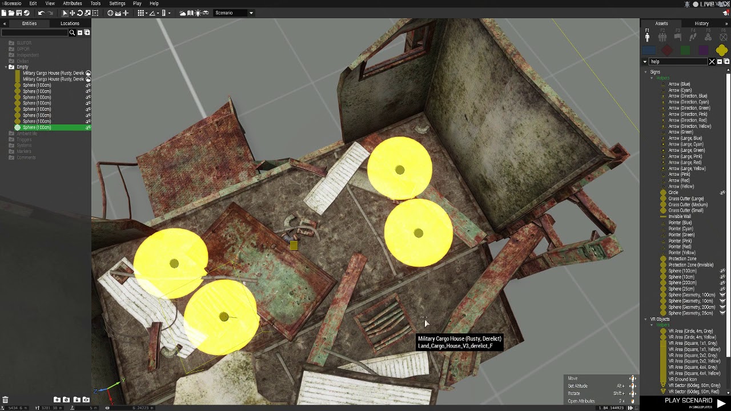Select Grass Cutter (Large) asset
This screenshot has width=731, height=411.
pos(686,199)
